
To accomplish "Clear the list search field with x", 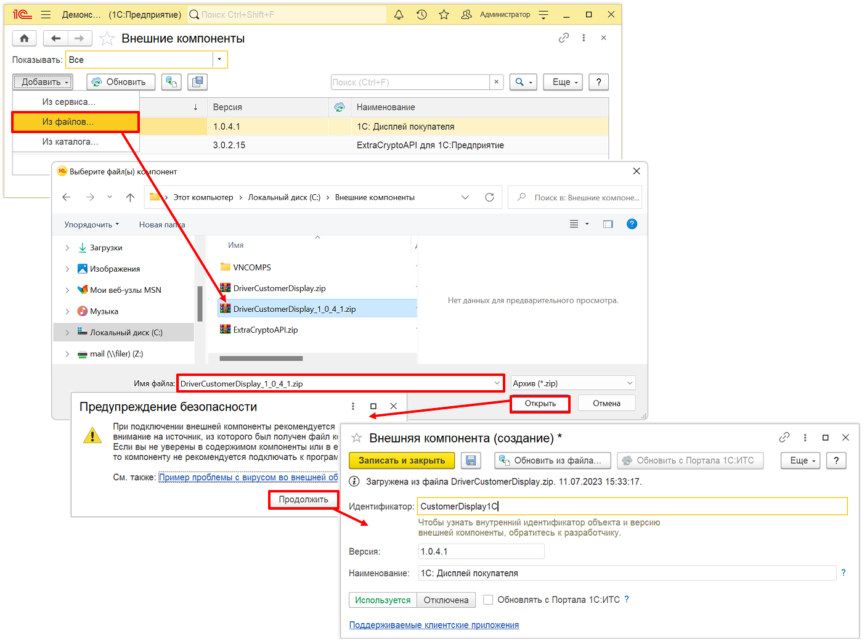I will click(x=496, y=82).
